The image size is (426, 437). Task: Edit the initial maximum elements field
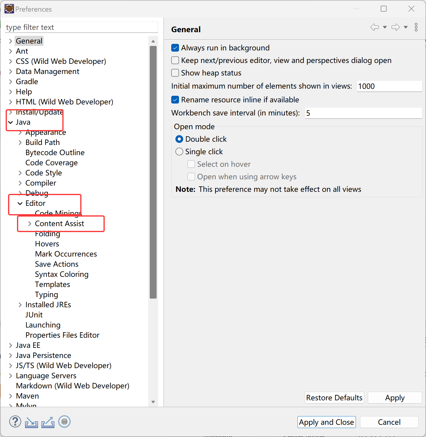389,87
